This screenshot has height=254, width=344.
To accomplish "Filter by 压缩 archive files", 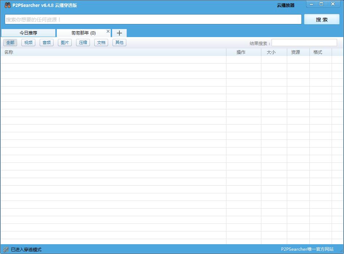I will (83, 43).
